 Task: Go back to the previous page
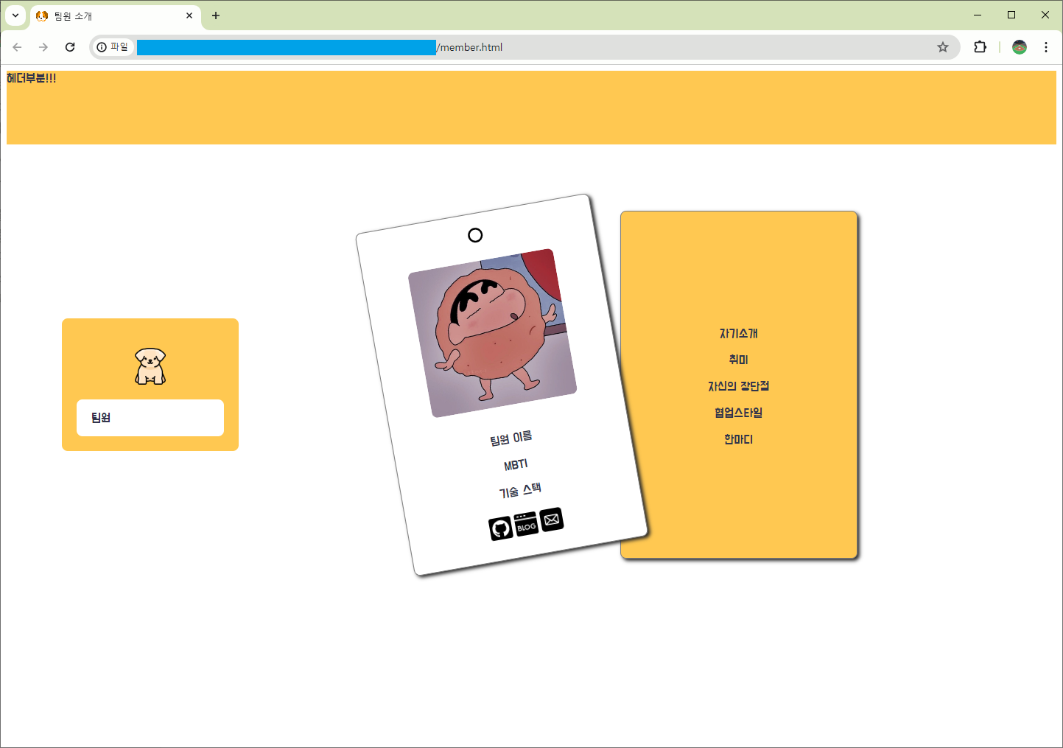pyautogui.click(x=17, y=47)
